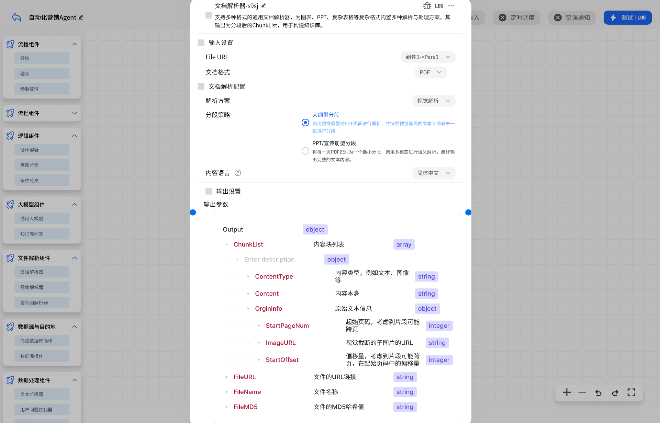Collapse the 数据处理组件 section

click(x=75, y=380)
